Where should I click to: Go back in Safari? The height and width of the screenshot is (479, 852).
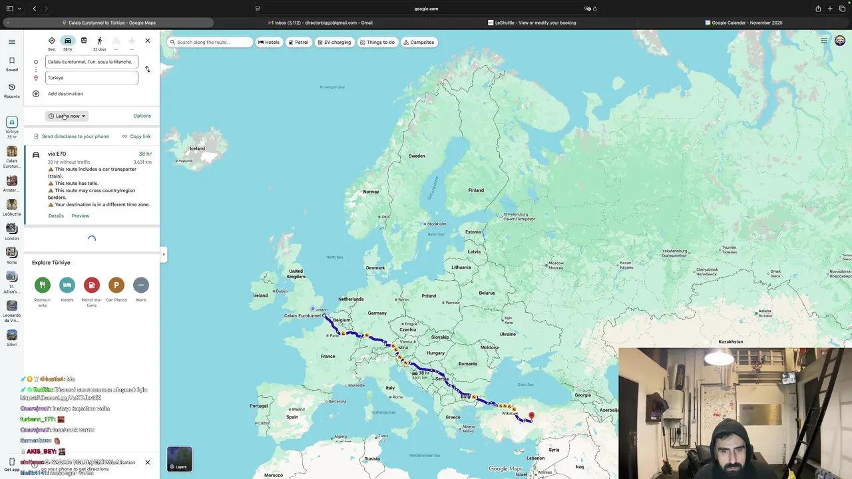pyautogui.click(x=35, y=9)
